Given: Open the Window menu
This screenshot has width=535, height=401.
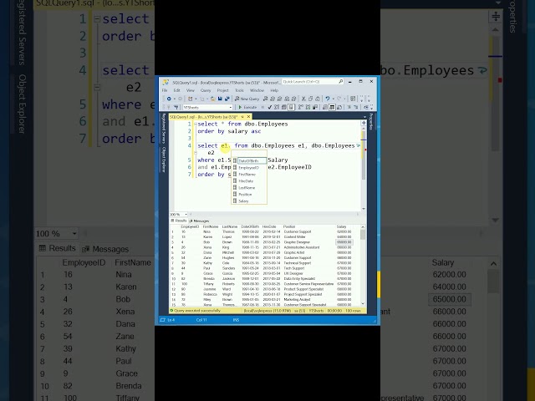Looking at the screenshot, I should coord(257,90).
